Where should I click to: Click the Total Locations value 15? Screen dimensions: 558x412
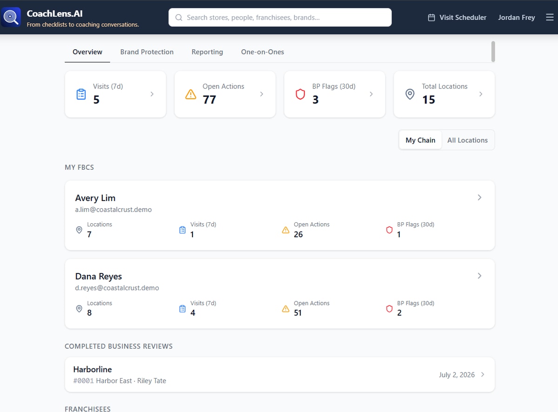pyautogui.click(x=428, y=100)
